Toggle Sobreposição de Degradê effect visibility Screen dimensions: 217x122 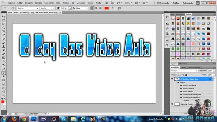pyautogui.click(x=181, y=95)
